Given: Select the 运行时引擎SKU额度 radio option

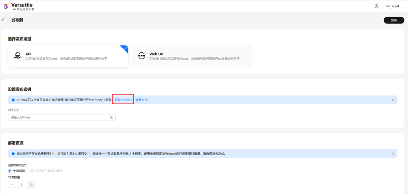Looking at the screenshot, I should (33, 171).
